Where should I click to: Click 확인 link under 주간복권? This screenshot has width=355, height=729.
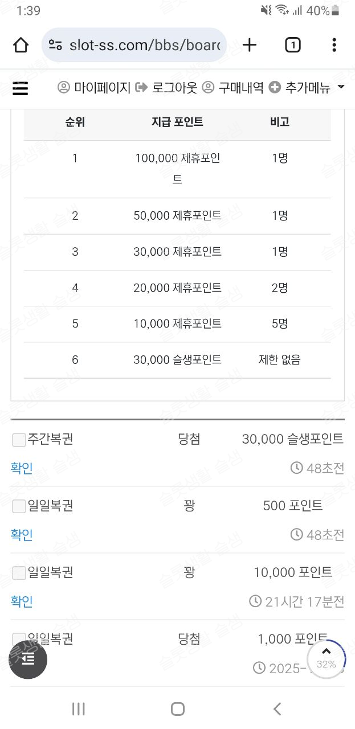tap(22, 468)
